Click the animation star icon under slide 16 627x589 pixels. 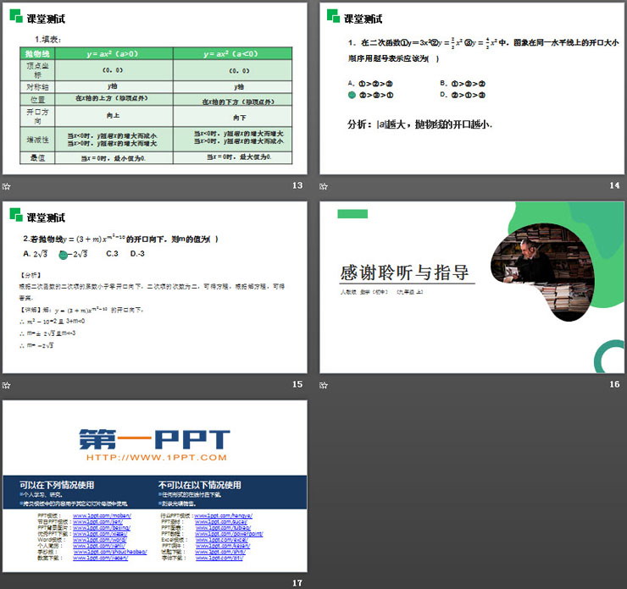click(325, 384)
